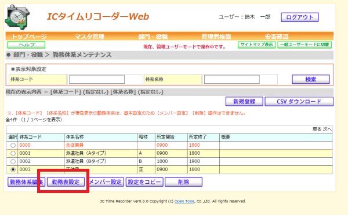Open the 安否確認 menu
Image resolution: width=348 pixels, height=215 pixels.
(x=277, y=36)
